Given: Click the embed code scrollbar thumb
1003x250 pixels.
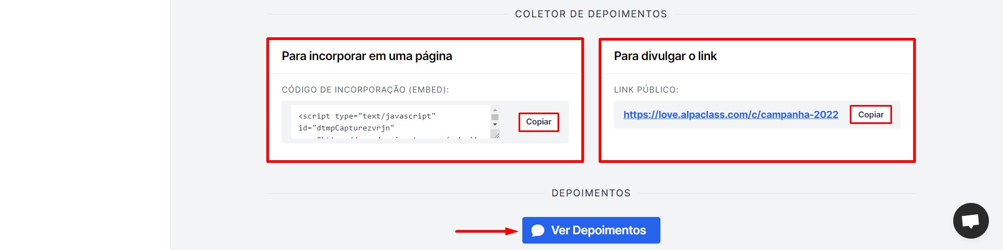Looking at the screenshot, I should [495, 117].
